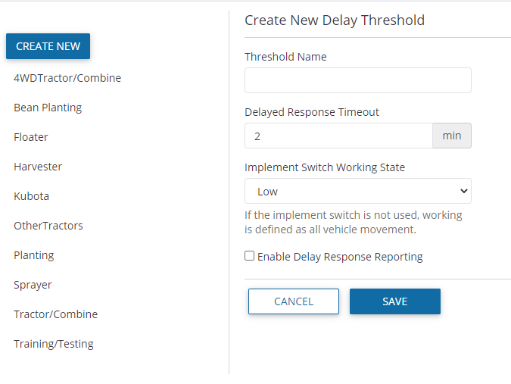Enable Delay Response Reporting checkbox
The width and height of the screenshot is (511, 384).
(250, 256)
